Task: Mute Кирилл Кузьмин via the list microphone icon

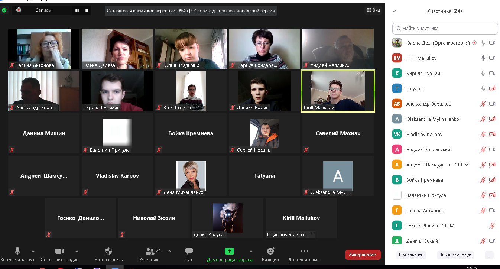Action: click(x=483, y=74)
